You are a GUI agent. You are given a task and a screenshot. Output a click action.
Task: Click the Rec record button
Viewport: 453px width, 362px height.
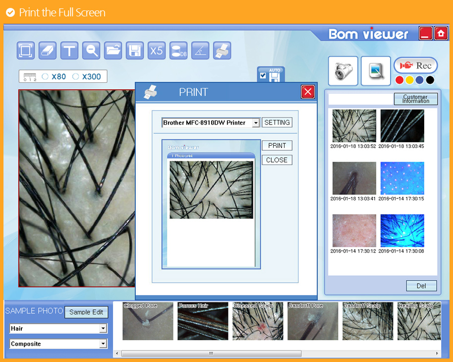click(x=415, y=65)
